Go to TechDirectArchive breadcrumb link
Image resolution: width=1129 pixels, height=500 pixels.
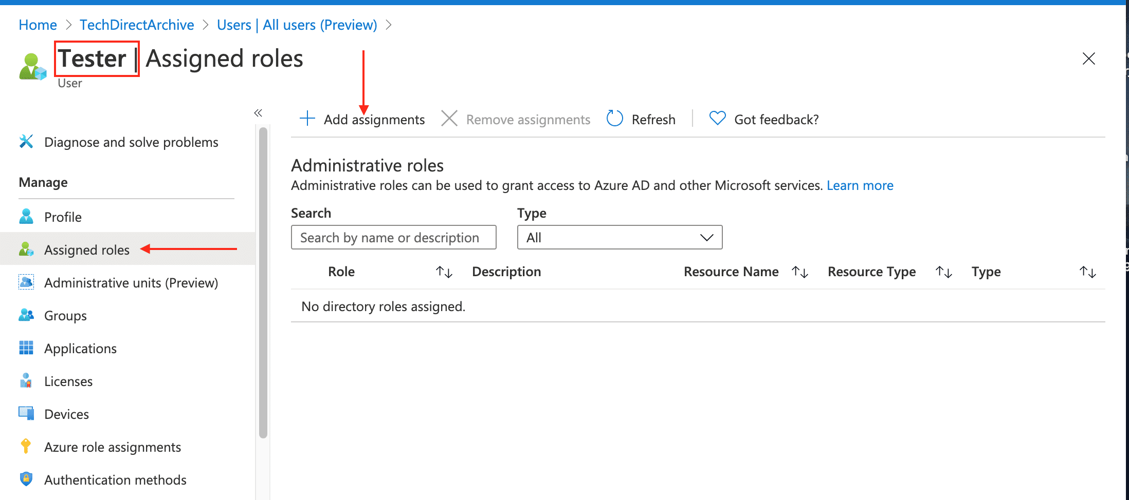137,25
